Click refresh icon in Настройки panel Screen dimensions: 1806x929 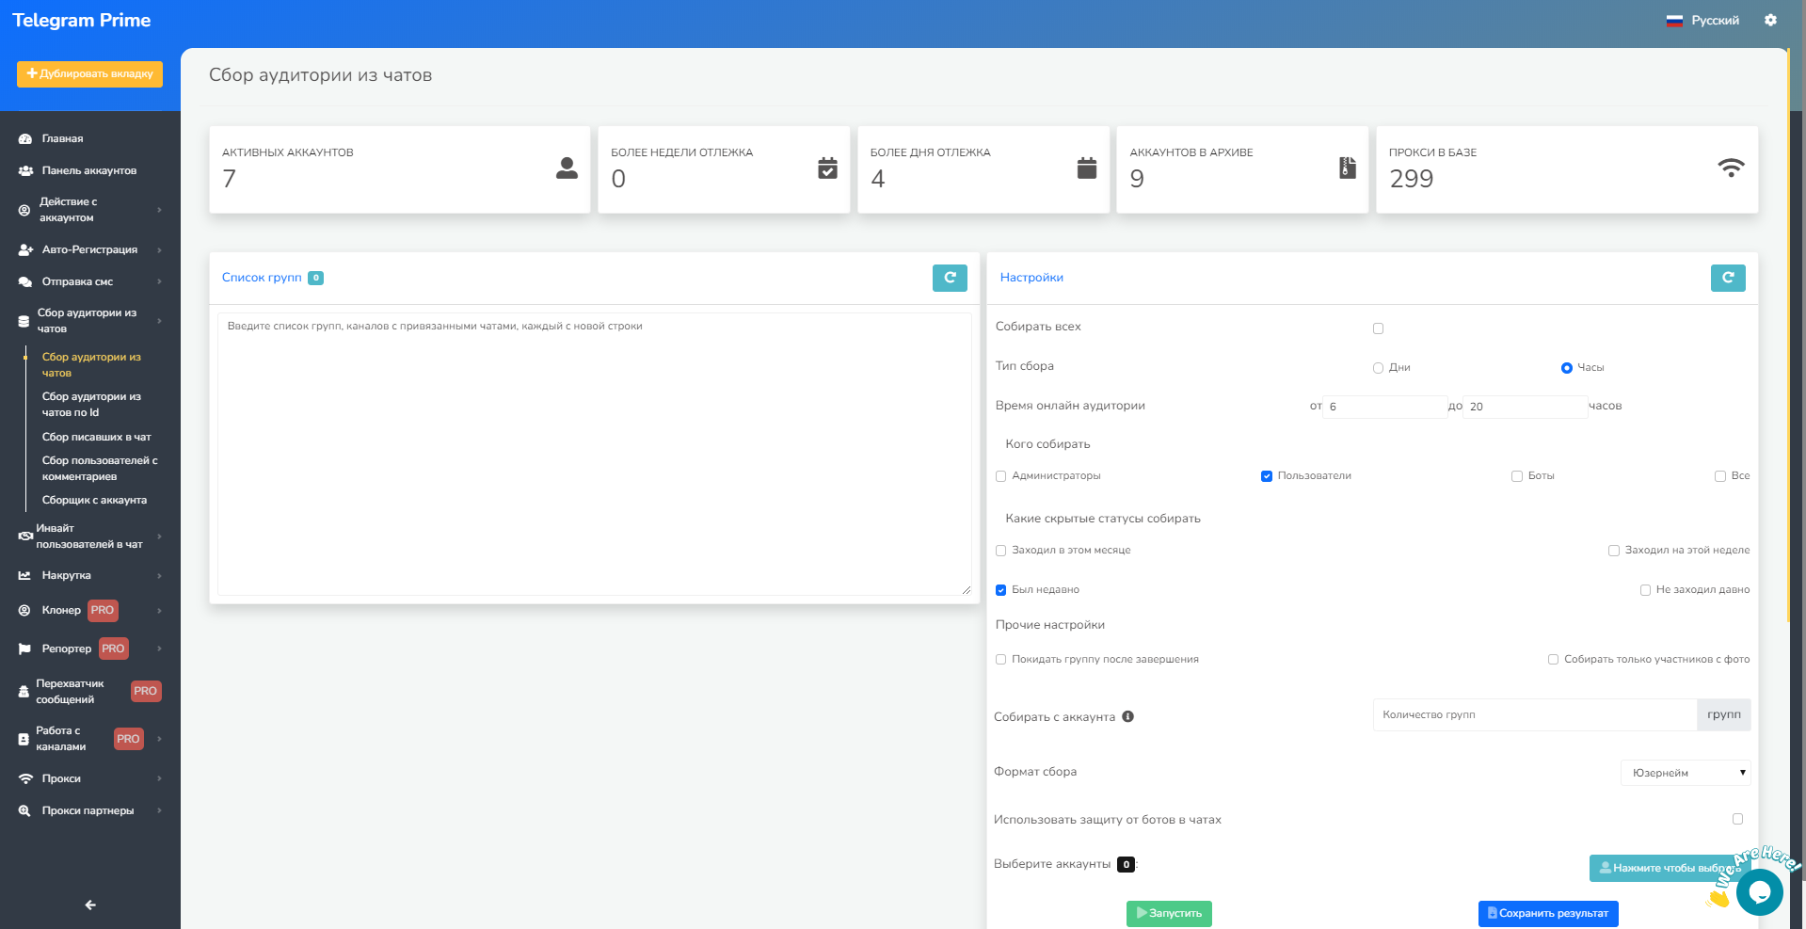[x=1727, y=278]
